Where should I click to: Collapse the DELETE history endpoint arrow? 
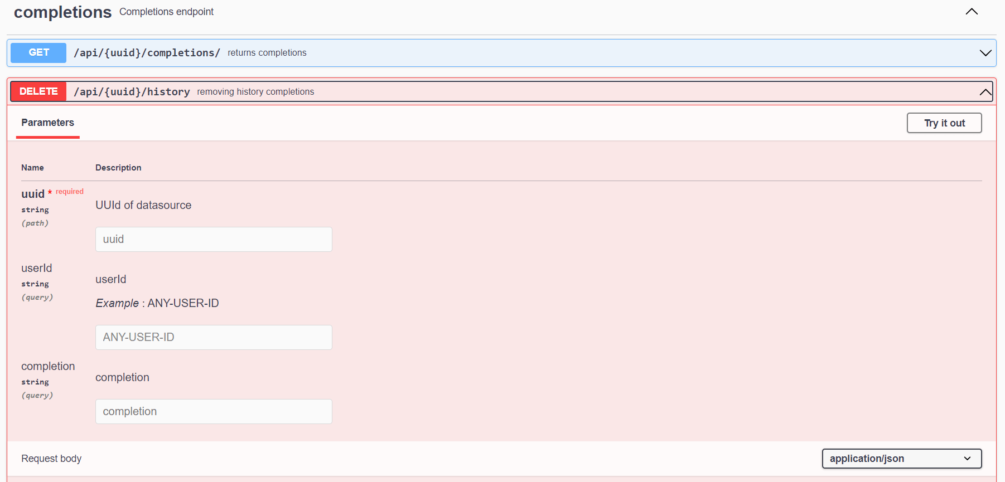[x=985, y=92]
